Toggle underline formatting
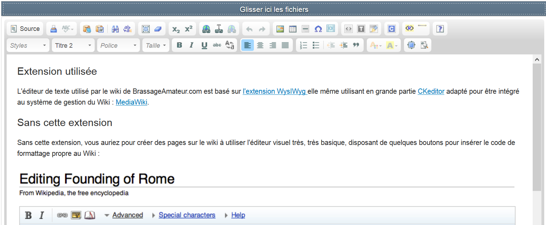Screen dimensions: 546x225 point(204,45)
